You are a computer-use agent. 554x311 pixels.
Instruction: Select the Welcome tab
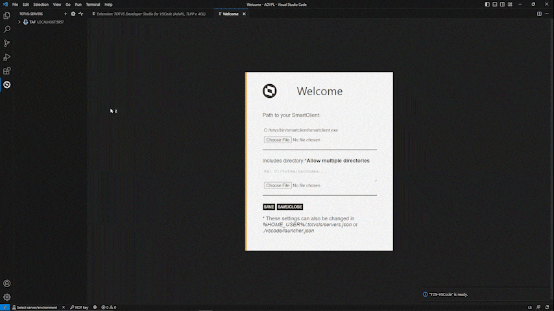pyautogui.click(x=230, y=14)
